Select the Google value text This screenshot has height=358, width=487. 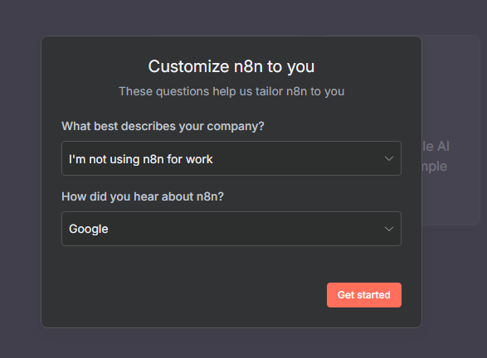[89, 230]
